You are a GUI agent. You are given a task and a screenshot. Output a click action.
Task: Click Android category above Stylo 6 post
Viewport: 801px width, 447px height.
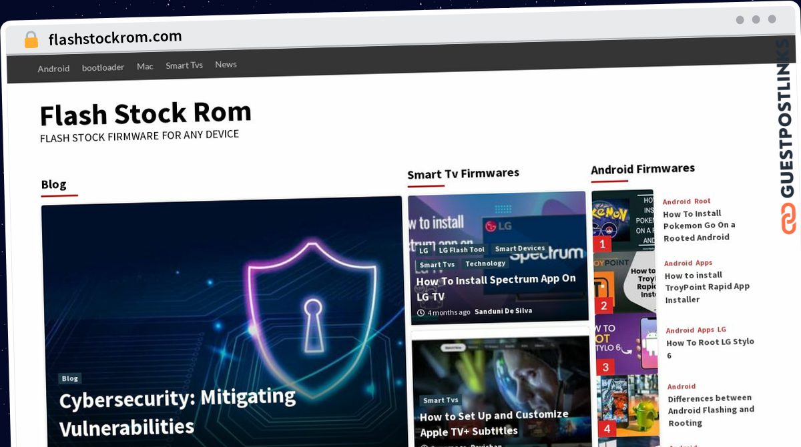coord(680,330)
